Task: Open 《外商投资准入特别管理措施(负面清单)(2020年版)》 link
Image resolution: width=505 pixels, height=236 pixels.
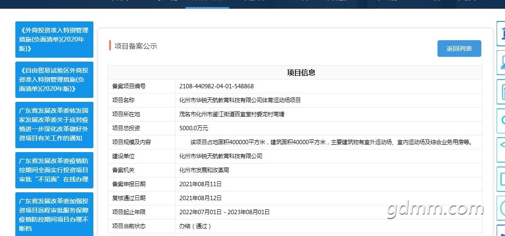Action: 54,39
